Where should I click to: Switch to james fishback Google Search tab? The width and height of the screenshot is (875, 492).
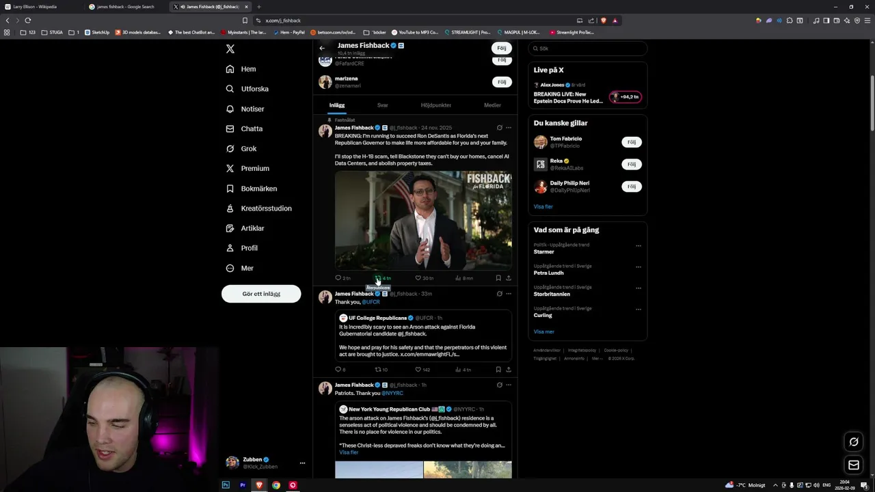click(x=126, y=7)
